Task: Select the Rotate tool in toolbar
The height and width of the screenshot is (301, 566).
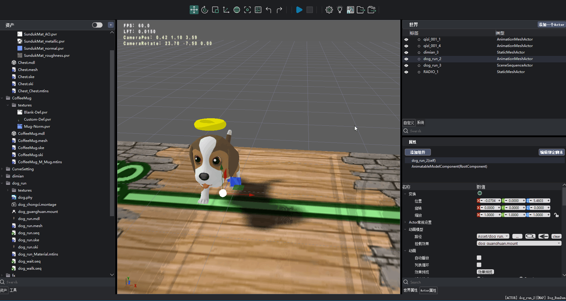Action: pos(205,10)
